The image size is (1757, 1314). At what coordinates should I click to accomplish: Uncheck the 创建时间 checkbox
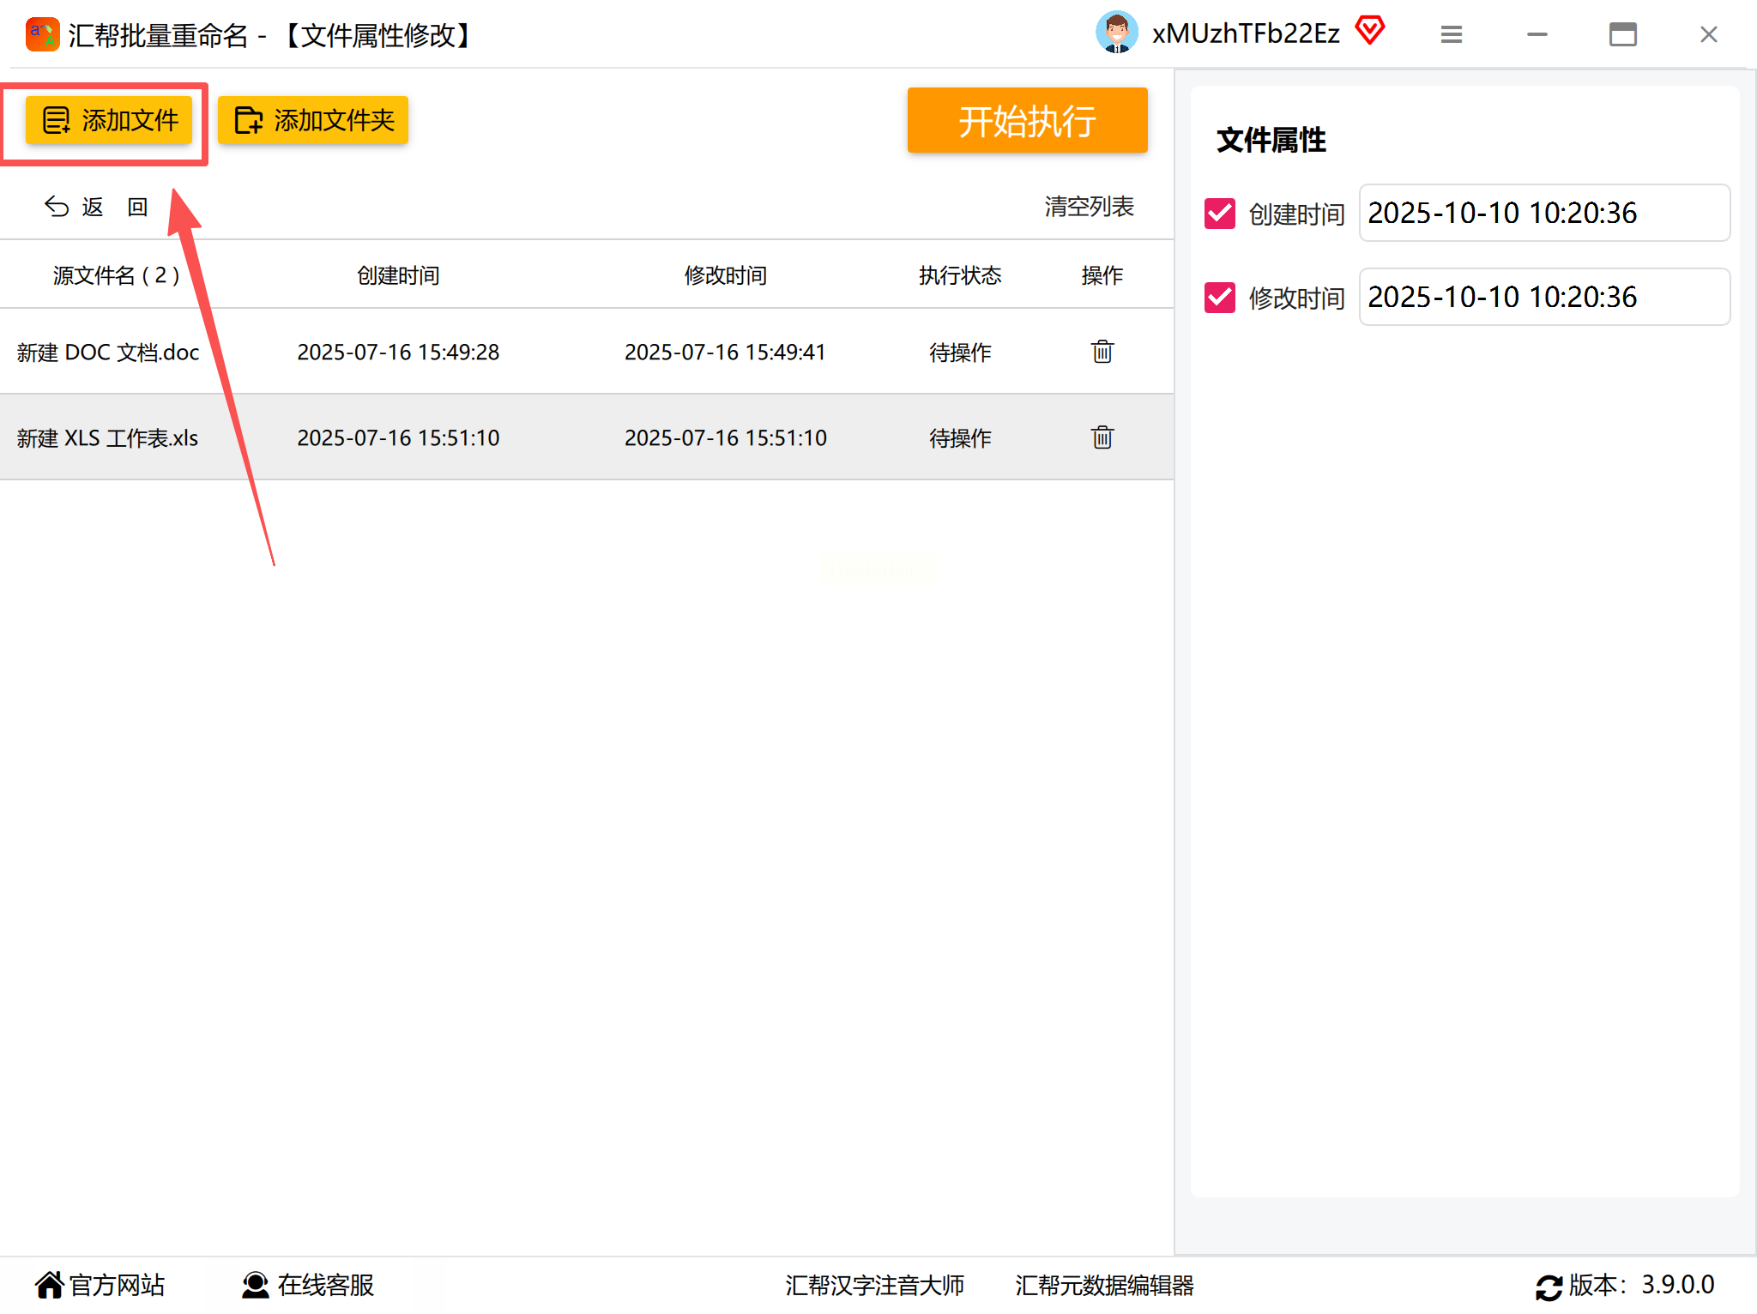[x=1219, y=213]
